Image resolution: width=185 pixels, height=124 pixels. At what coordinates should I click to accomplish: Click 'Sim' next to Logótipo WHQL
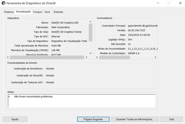130,40
